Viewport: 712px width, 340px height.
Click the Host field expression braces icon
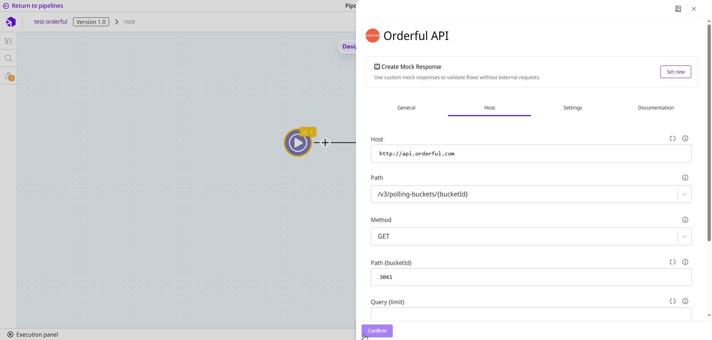click(x=672, y=138)
